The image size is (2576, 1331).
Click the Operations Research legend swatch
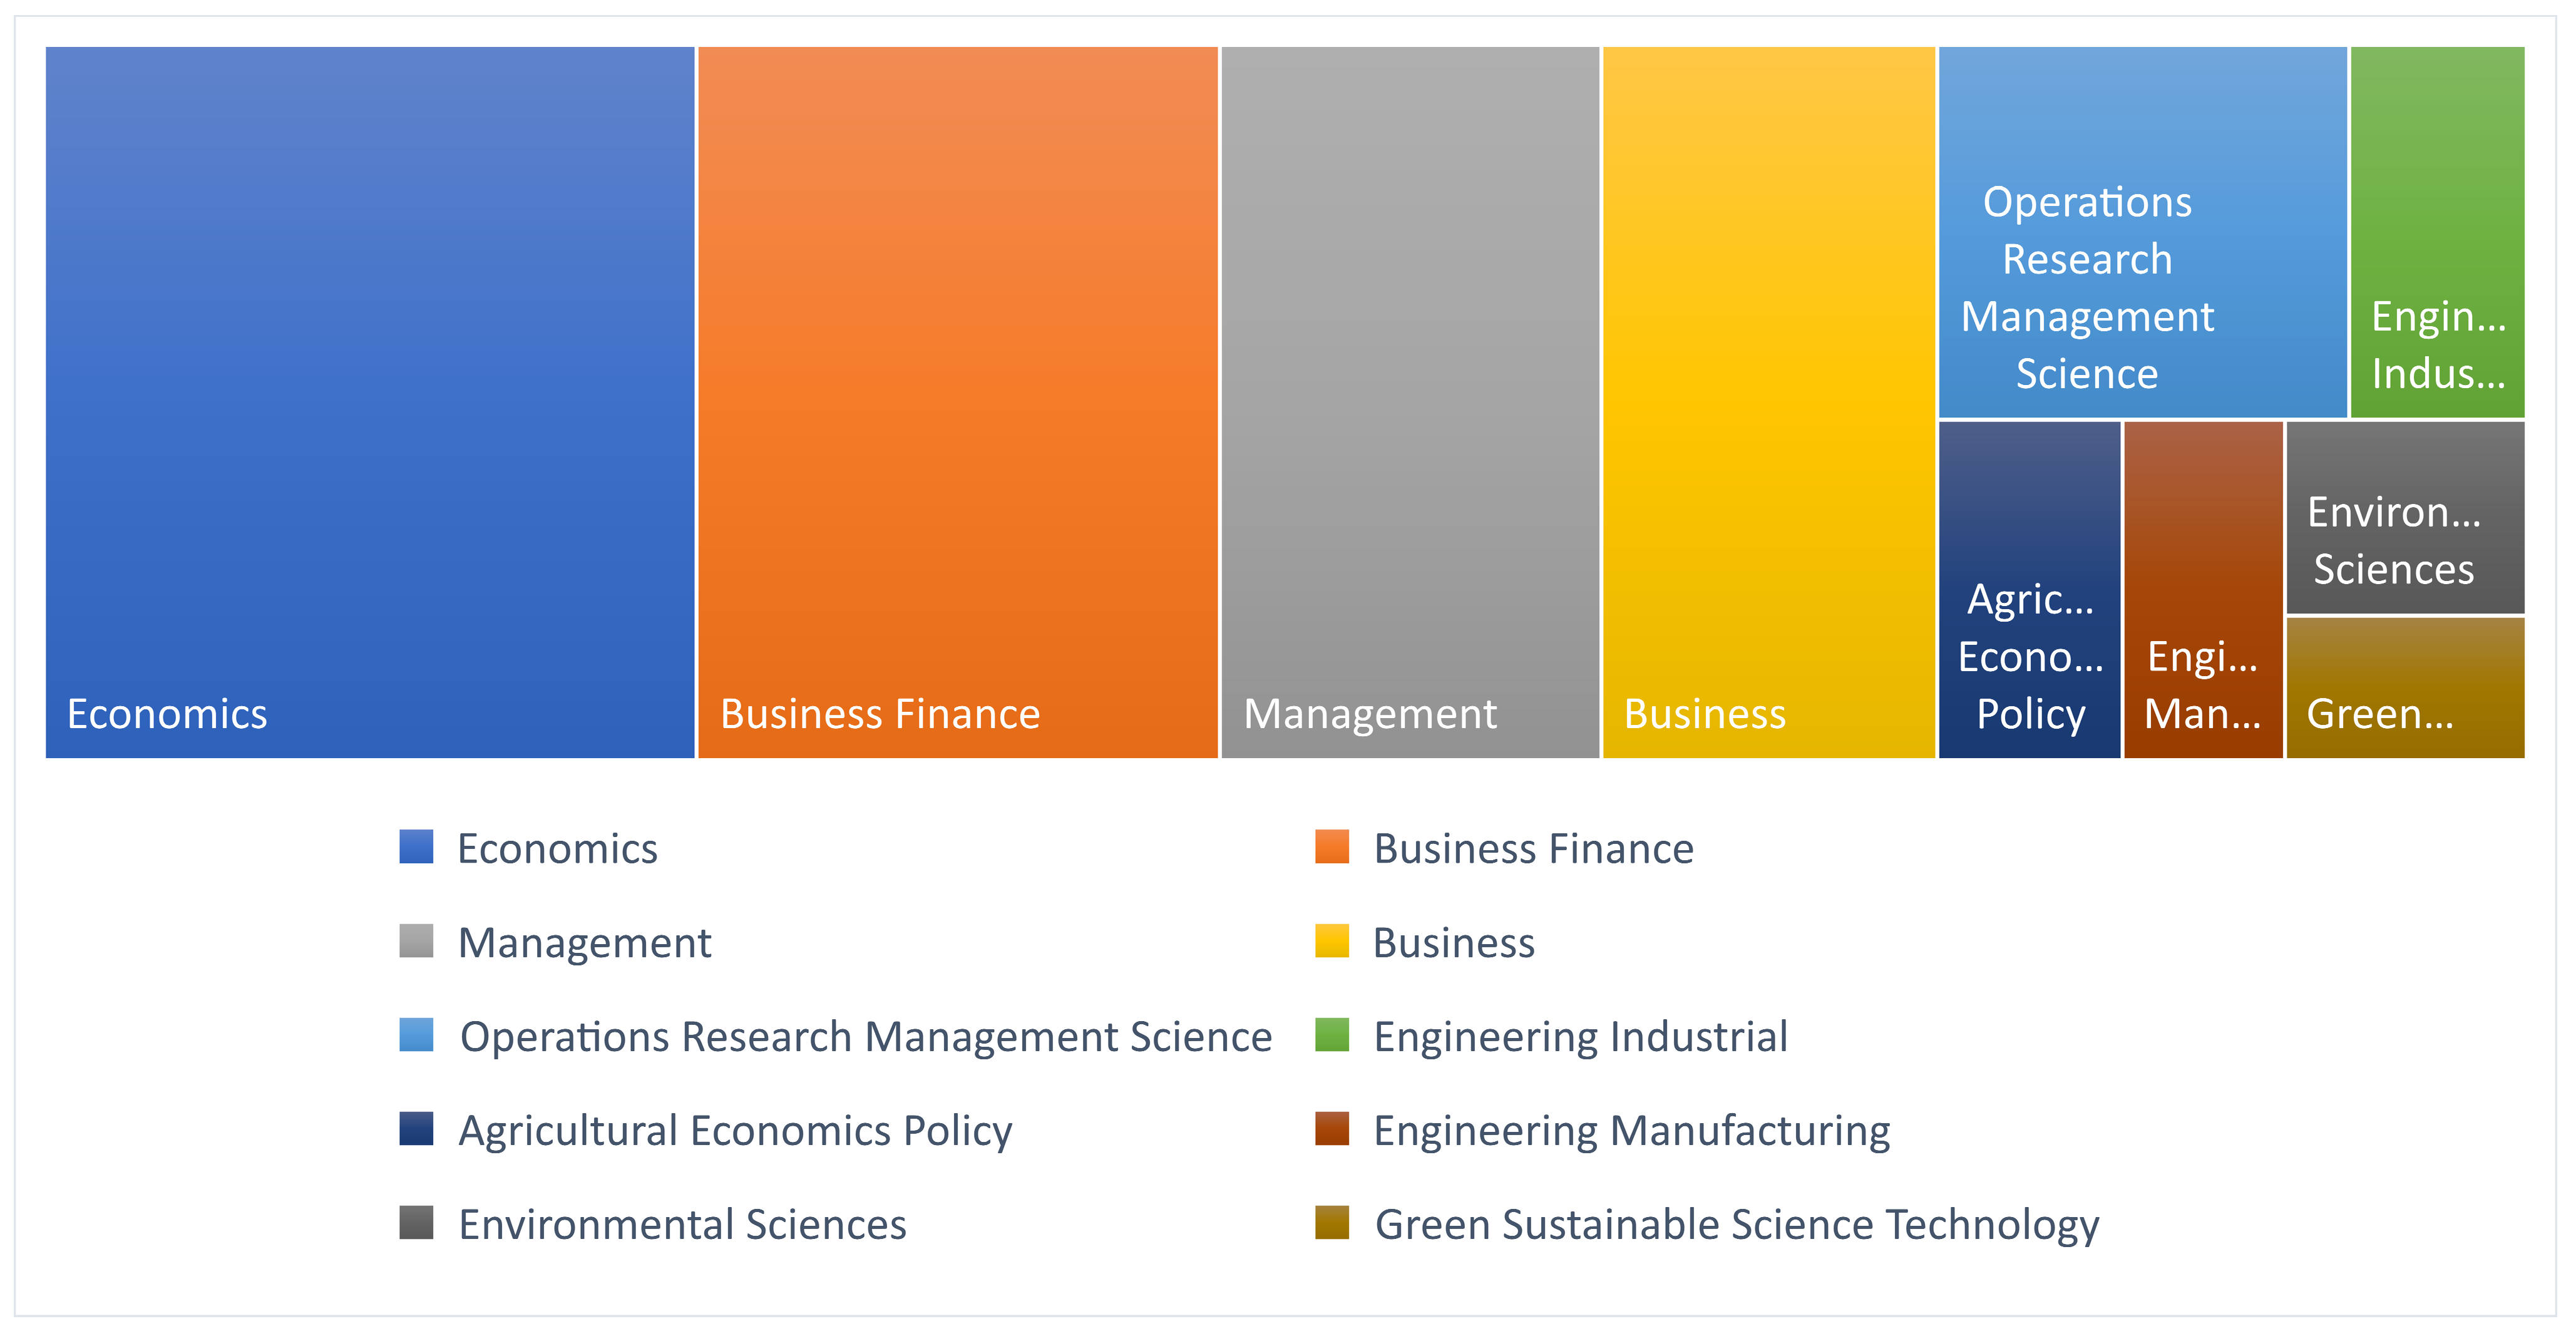coord(416,1034)
